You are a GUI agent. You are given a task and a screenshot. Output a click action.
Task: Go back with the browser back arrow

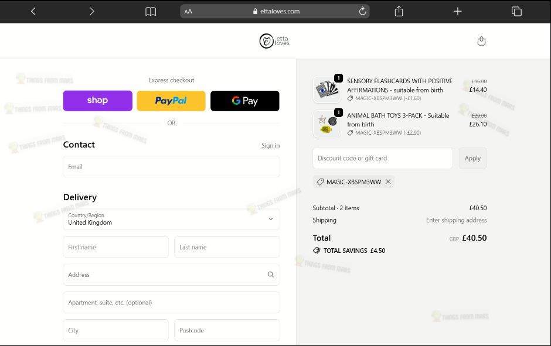point(33,11)
